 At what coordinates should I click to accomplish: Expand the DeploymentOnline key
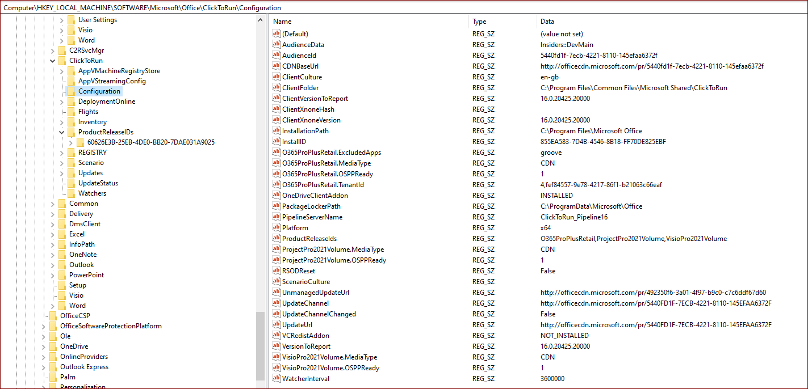(x=62, y=102)
